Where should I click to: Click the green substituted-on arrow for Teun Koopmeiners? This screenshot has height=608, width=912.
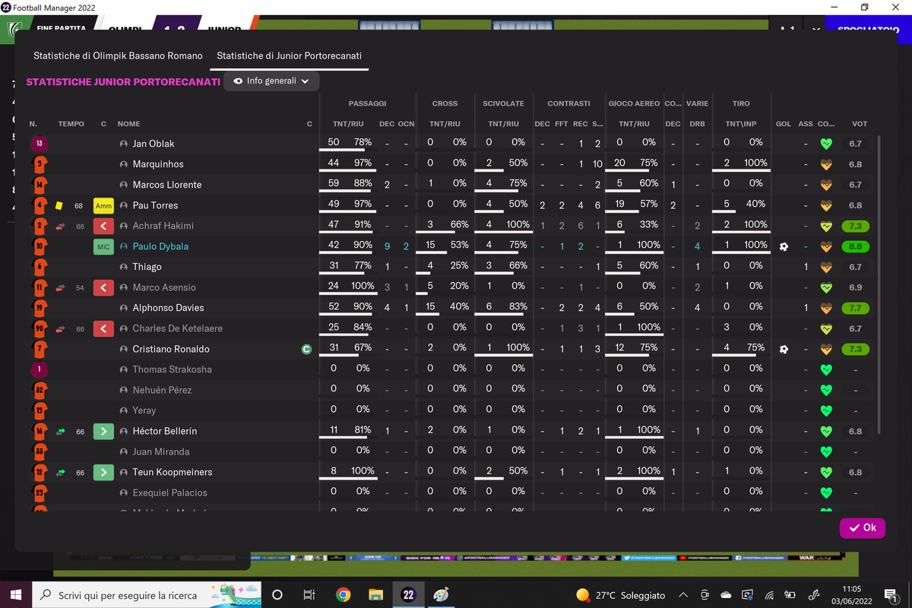coord(103,472)
